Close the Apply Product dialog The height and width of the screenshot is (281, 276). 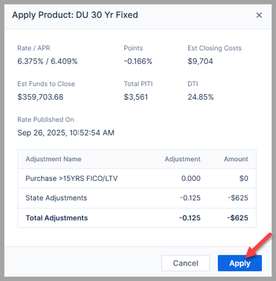[259, 15]
